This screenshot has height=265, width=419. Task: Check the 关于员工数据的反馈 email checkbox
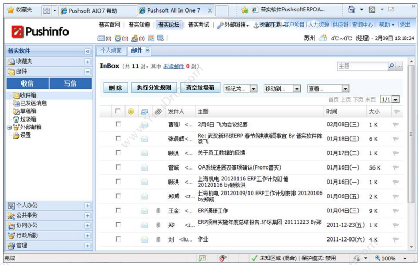pyautogui.click(x=118, y=152)
